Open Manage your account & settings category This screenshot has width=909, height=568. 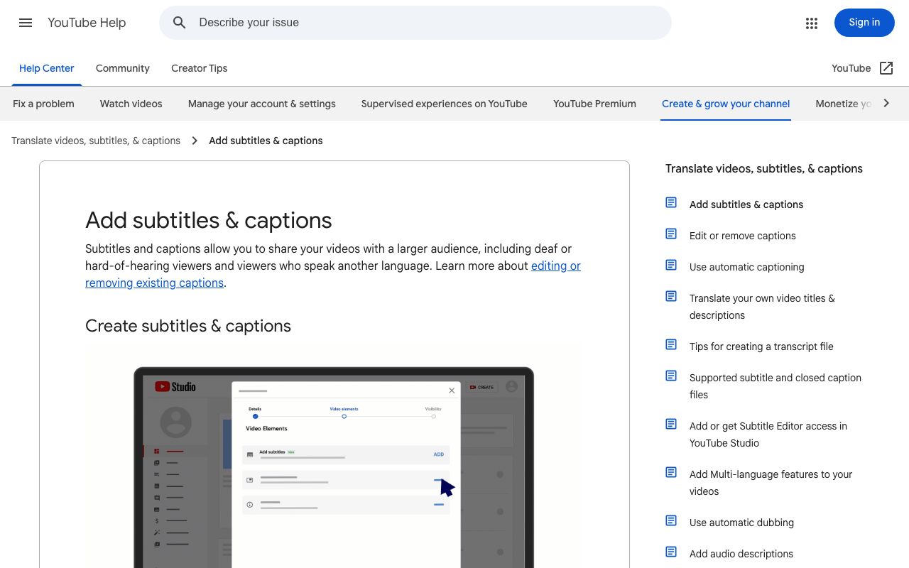262,104
